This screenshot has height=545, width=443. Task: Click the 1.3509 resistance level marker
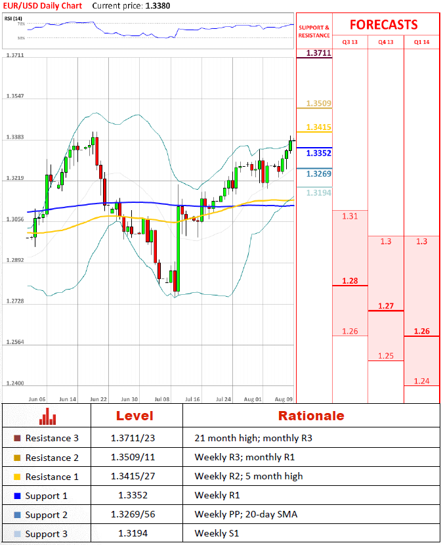pyautogui.click(x=318, y=103)
